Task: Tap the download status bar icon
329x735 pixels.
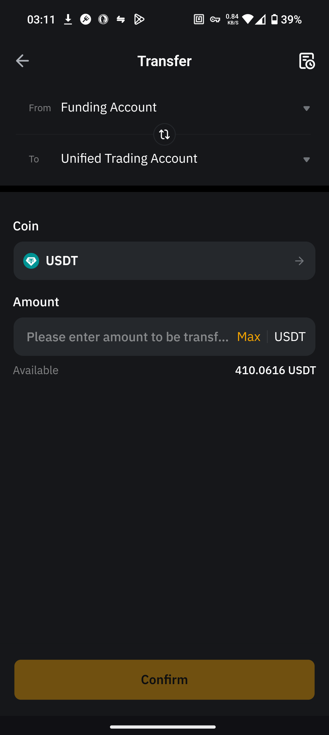Action: pos(68,20)
